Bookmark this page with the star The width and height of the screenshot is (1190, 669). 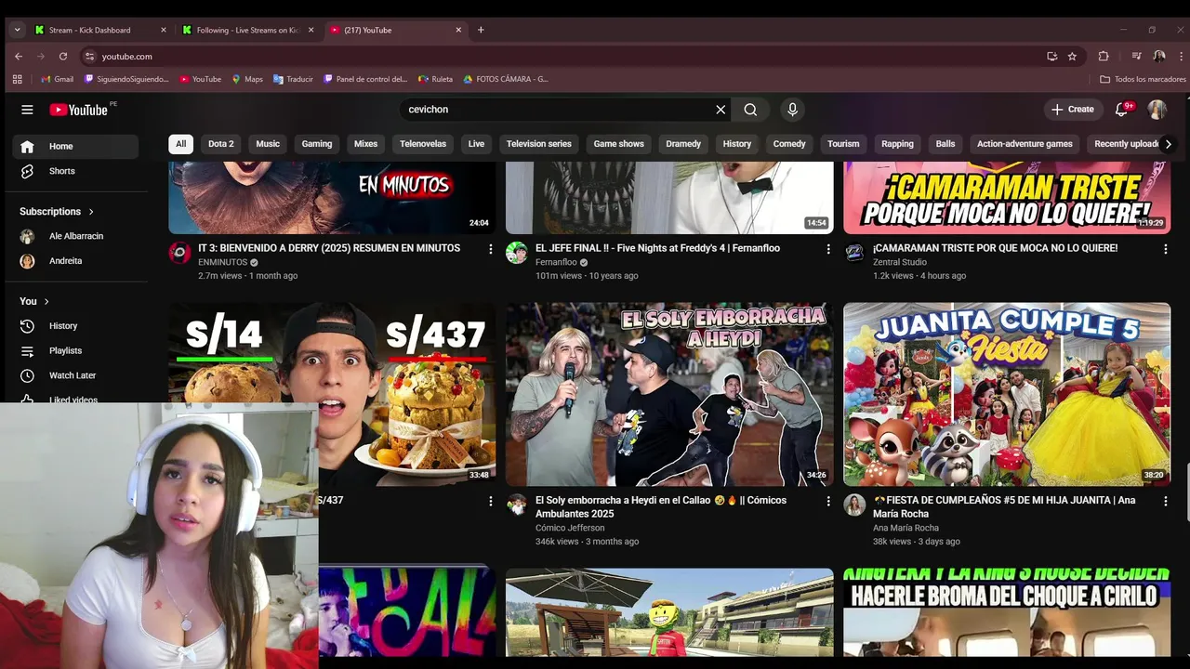[1072, 57]
